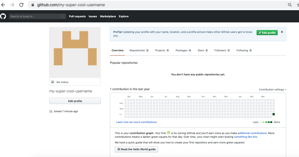Open Issues in the top nav
This screenshot has width=299, height=157.
(93, 16)
